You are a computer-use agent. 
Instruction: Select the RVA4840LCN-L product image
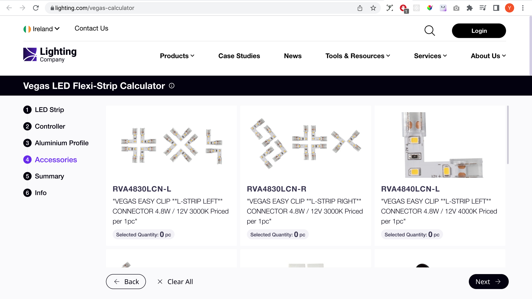[440, 145]
